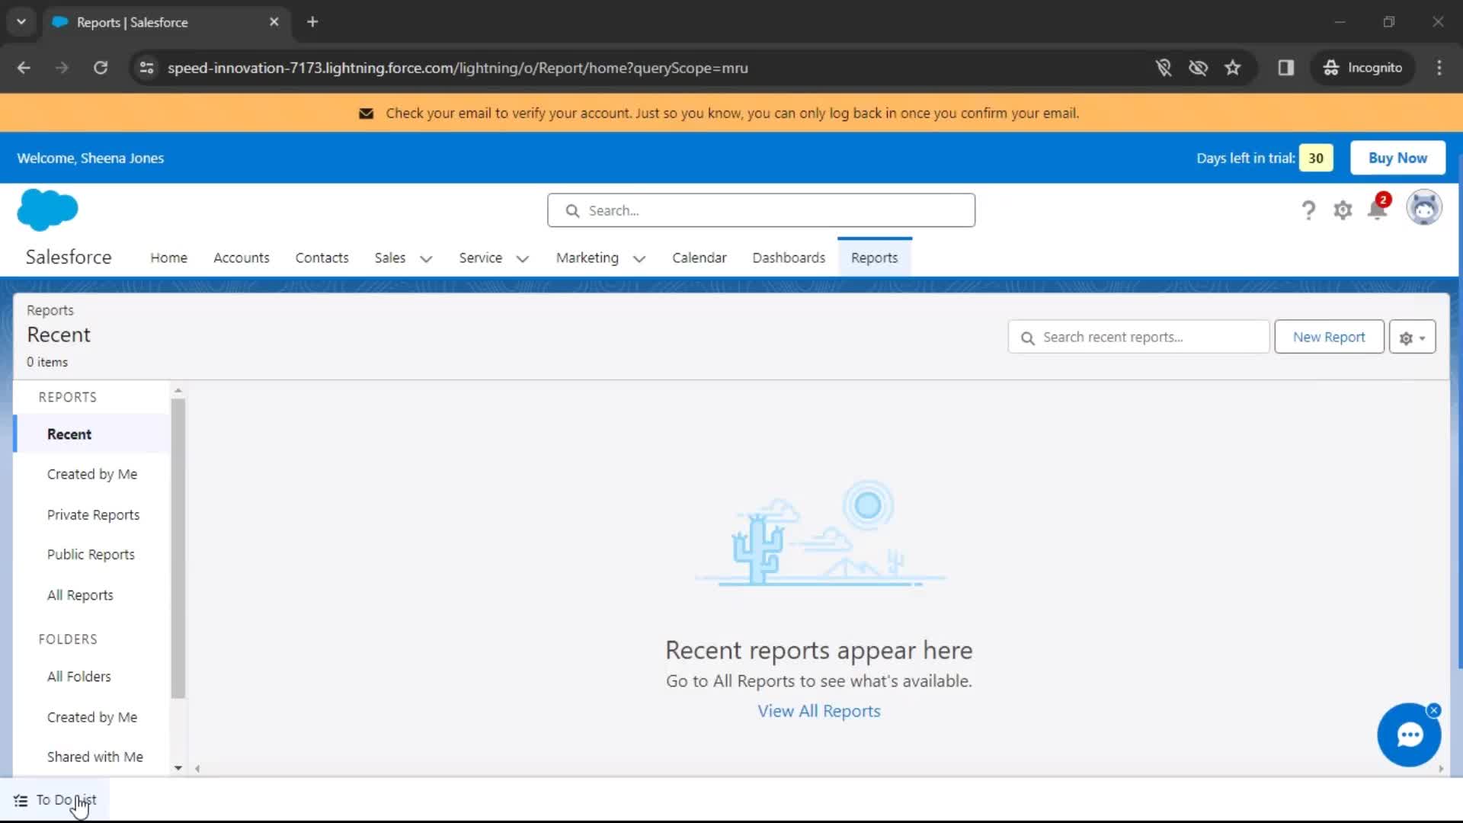This screenshot has height=823, width=1463.
Task: Open the Help question mark icon
Action: click(1308, 210)
